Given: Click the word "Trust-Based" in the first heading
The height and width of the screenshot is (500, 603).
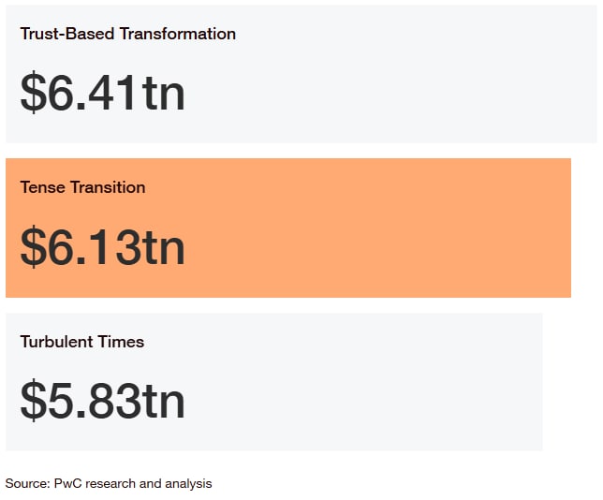Looking at the screenshot, I should [67, 34].
